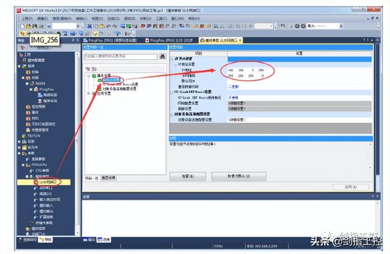
Task: Select the 检索结果 tab below setting list
Action: pyautogui.click(x=108, y=178)
